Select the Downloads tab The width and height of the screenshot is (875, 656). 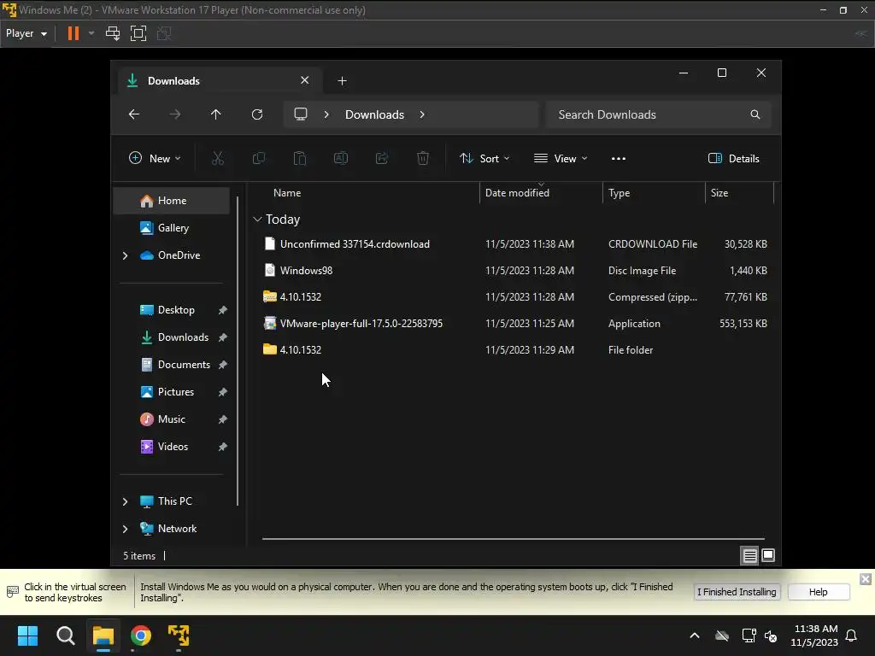point(218,81)
